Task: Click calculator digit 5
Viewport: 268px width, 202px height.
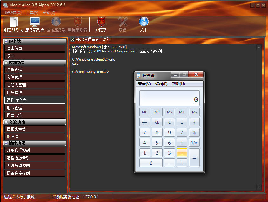Action: pyautogui.click(x=157, y=143)
